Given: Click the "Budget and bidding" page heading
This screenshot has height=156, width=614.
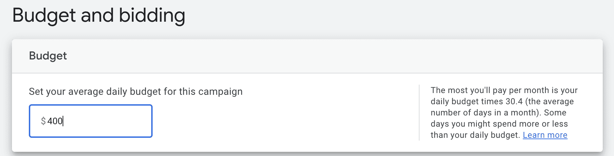Looking at the screenshot, I should tap(98, 15).
